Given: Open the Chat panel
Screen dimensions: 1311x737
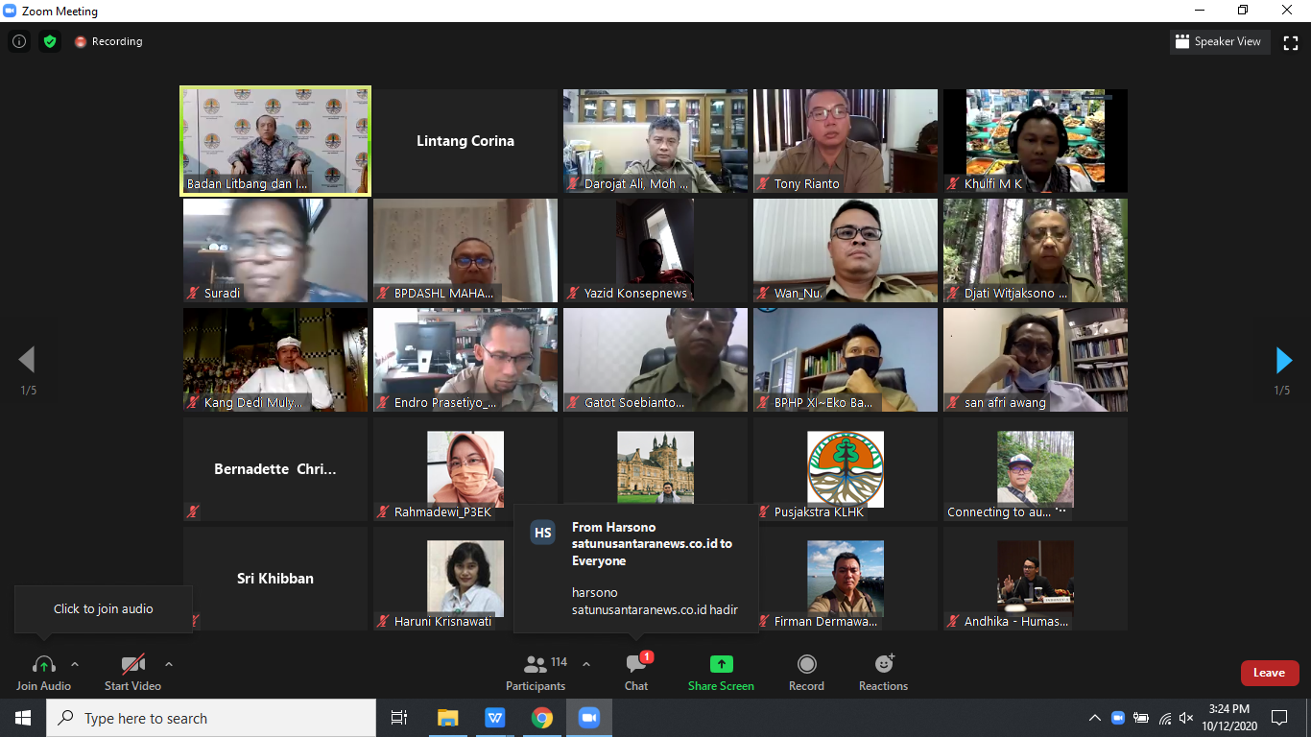Looking at the screenshot, I should coord(635,672).
